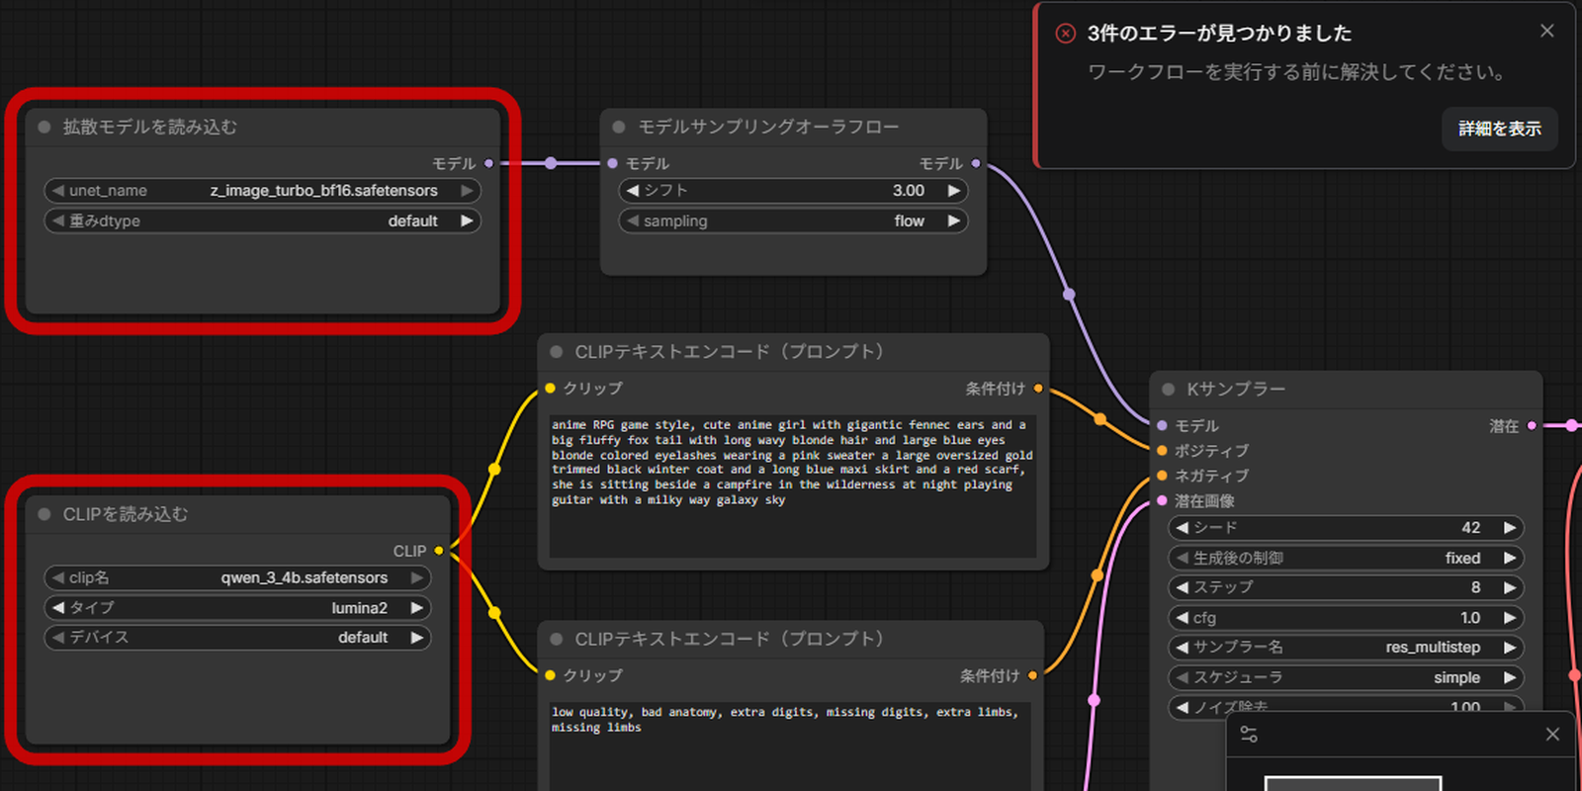Click the positive prompt text area
The height and width of the screenshot is (791, 1582).
(x=793, y=485)
